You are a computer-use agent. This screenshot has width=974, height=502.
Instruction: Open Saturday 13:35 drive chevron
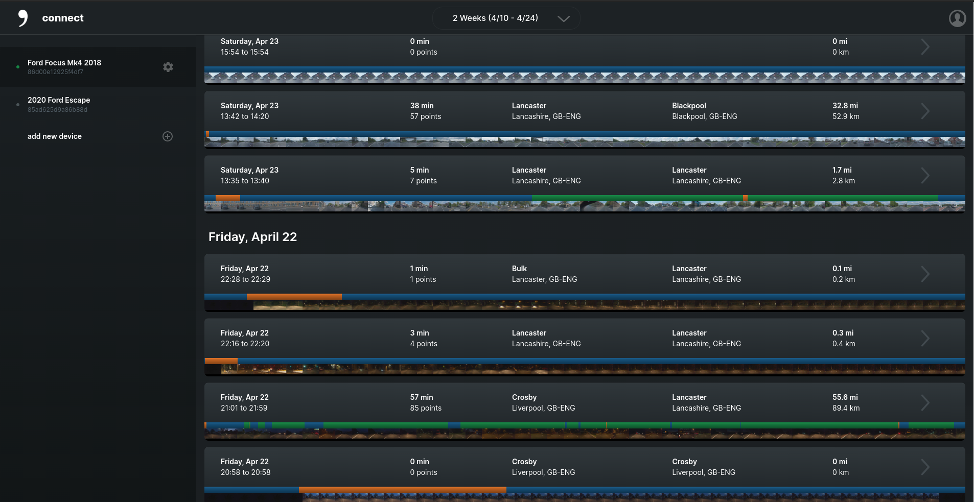(925, 175)
